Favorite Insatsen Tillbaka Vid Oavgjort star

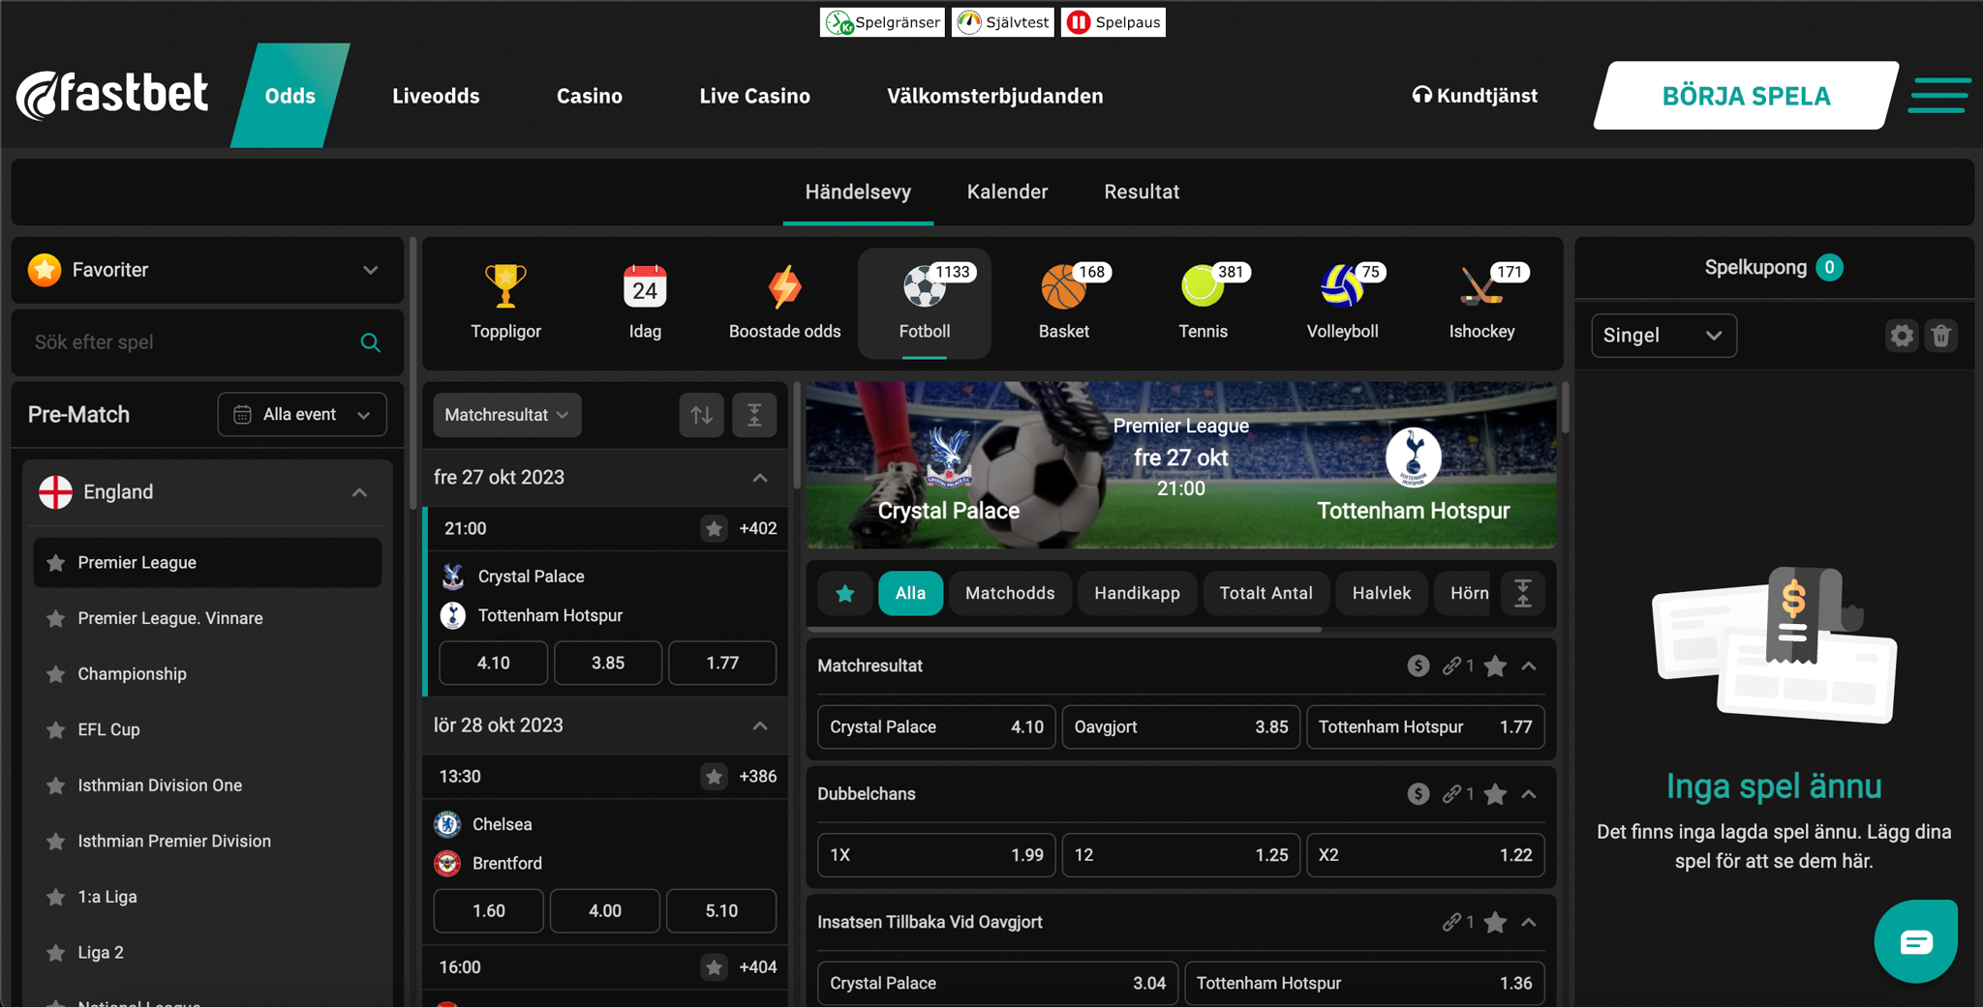pos(1495,922)
